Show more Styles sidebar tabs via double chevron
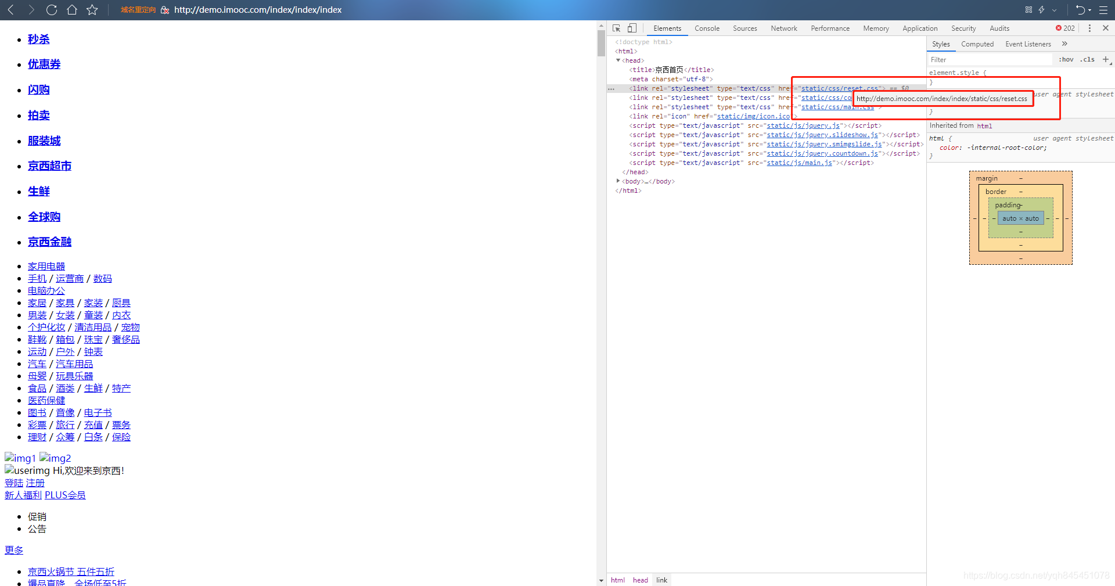The height and width of the screenshot is (586, 1115). (1064, 44)
